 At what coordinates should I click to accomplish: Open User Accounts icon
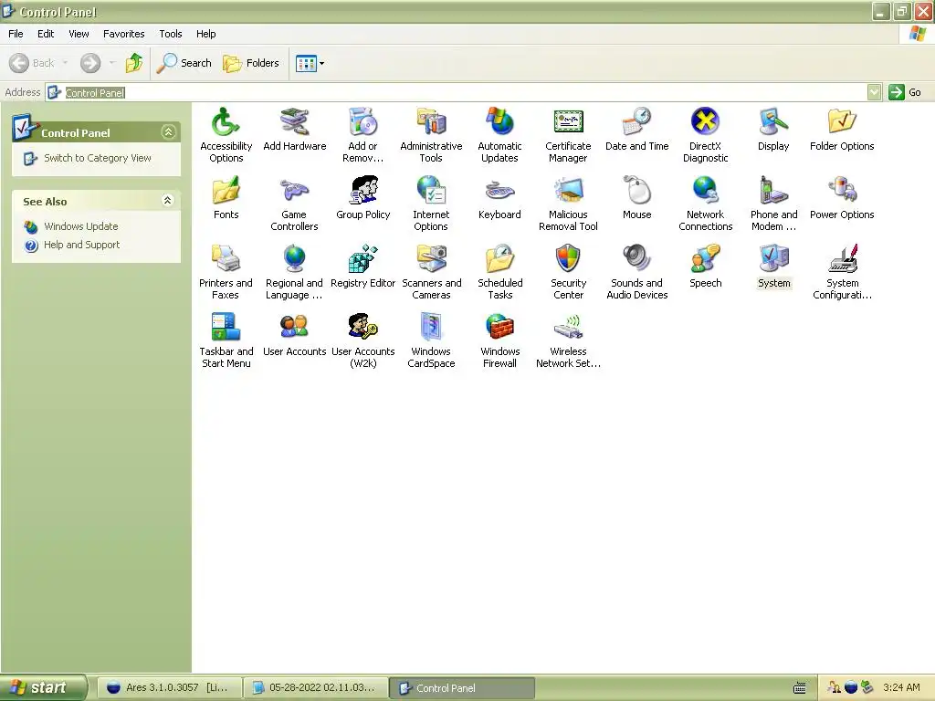pyautogui.click(x=295, y=335)
